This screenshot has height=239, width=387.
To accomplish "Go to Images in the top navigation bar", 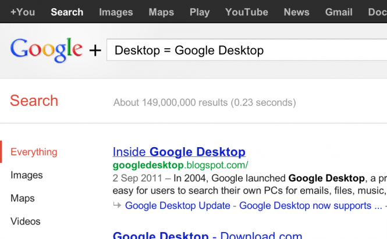I will [x=116, y=12].
